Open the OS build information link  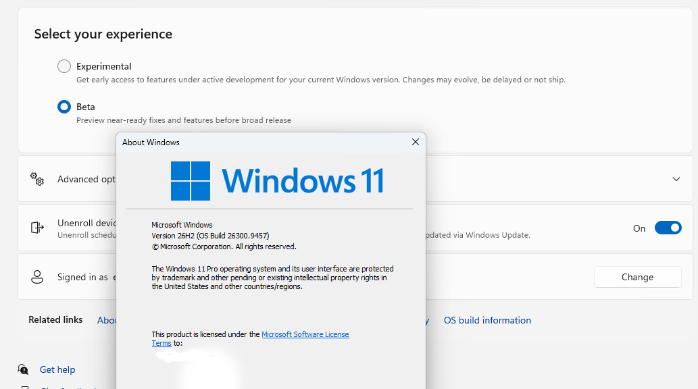487,320
